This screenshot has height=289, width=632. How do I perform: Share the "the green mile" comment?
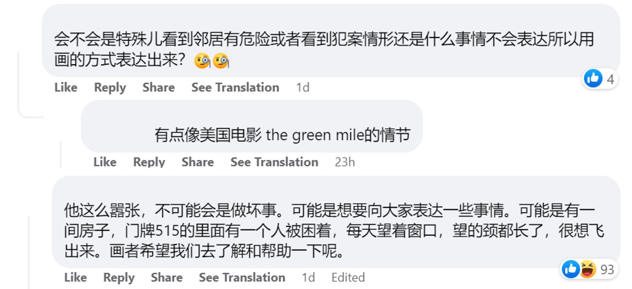(x=197, y=162)
